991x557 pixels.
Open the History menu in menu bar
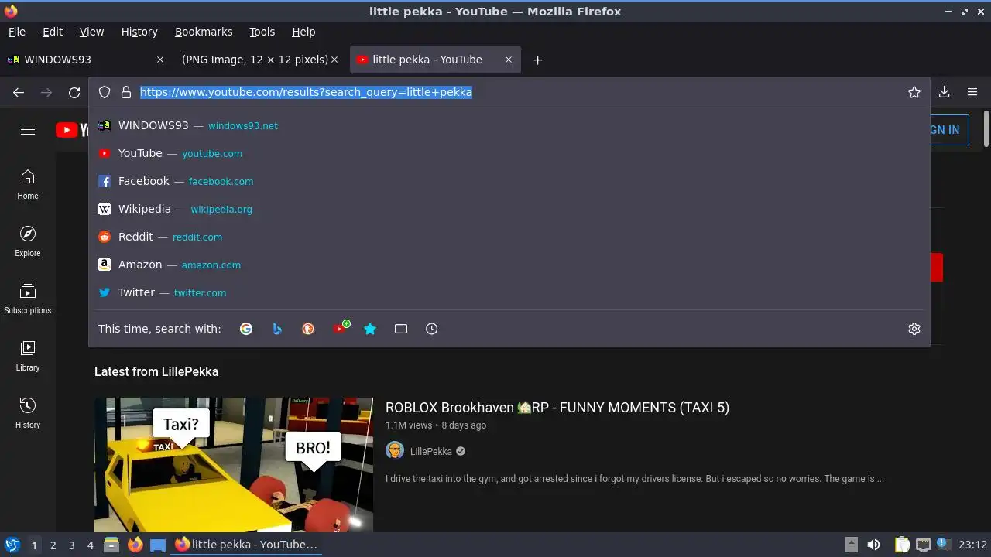coord(139,32)
